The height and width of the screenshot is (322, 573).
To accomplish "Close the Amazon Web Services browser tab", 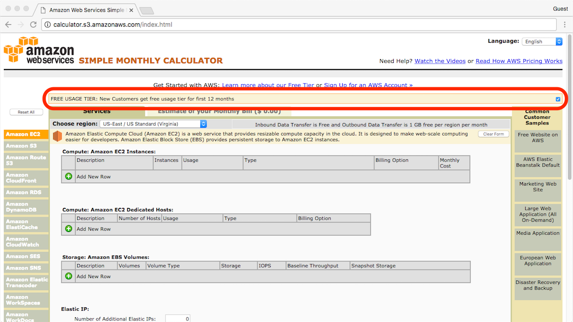I will [131, 10].
